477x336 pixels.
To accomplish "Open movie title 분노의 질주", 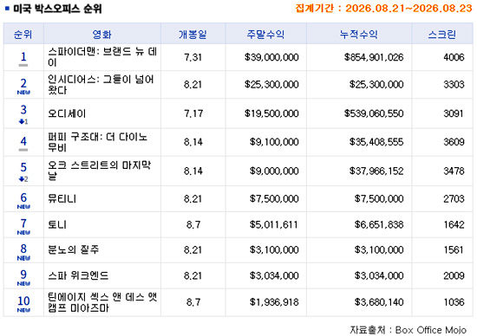I will pyautogui.click(x=74, y=249).
